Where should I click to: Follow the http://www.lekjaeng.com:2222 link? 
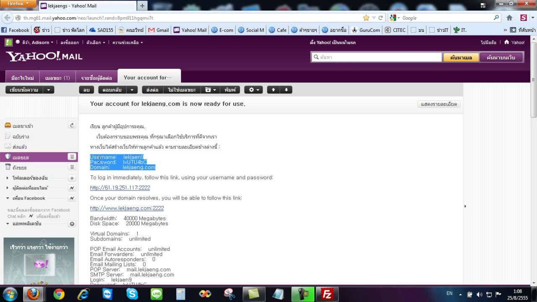[x=127, y=208]
